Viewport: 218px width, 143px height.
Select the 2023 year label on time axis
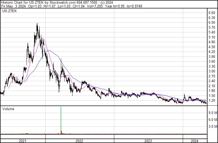click(148, 141)
